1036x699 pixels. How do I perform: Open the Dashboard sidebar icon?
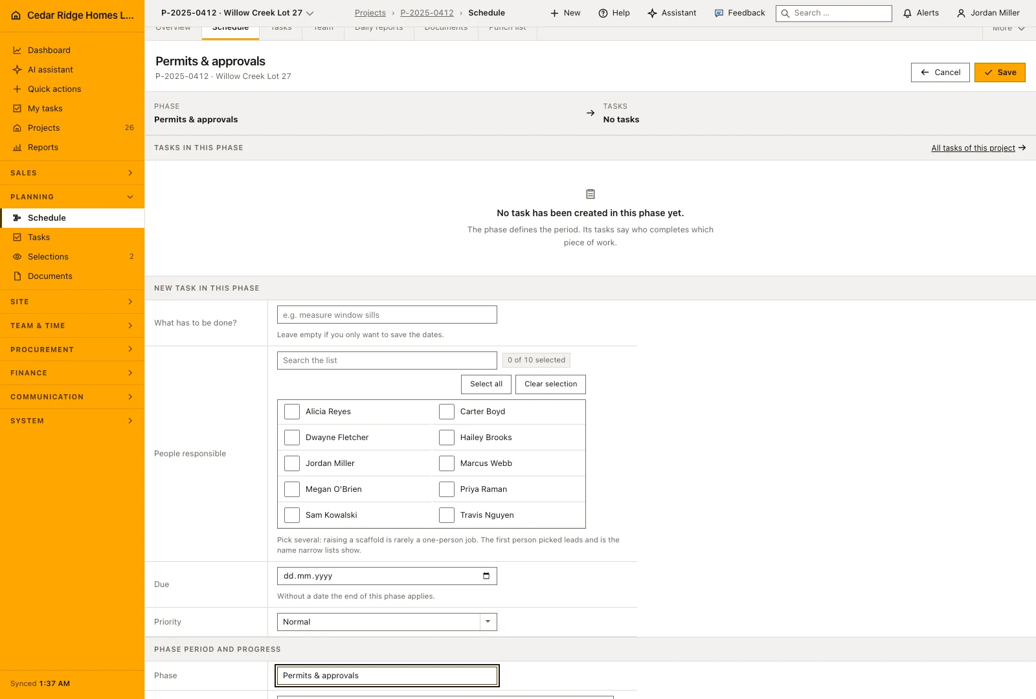pos(17,50)
